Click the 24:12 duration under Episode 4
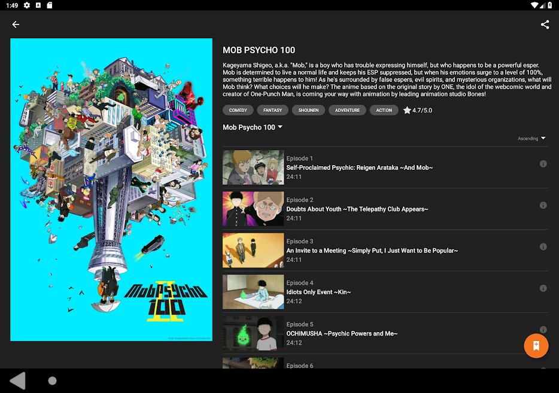The width and height of the screenshot is (559, 393). pos(294,301)
